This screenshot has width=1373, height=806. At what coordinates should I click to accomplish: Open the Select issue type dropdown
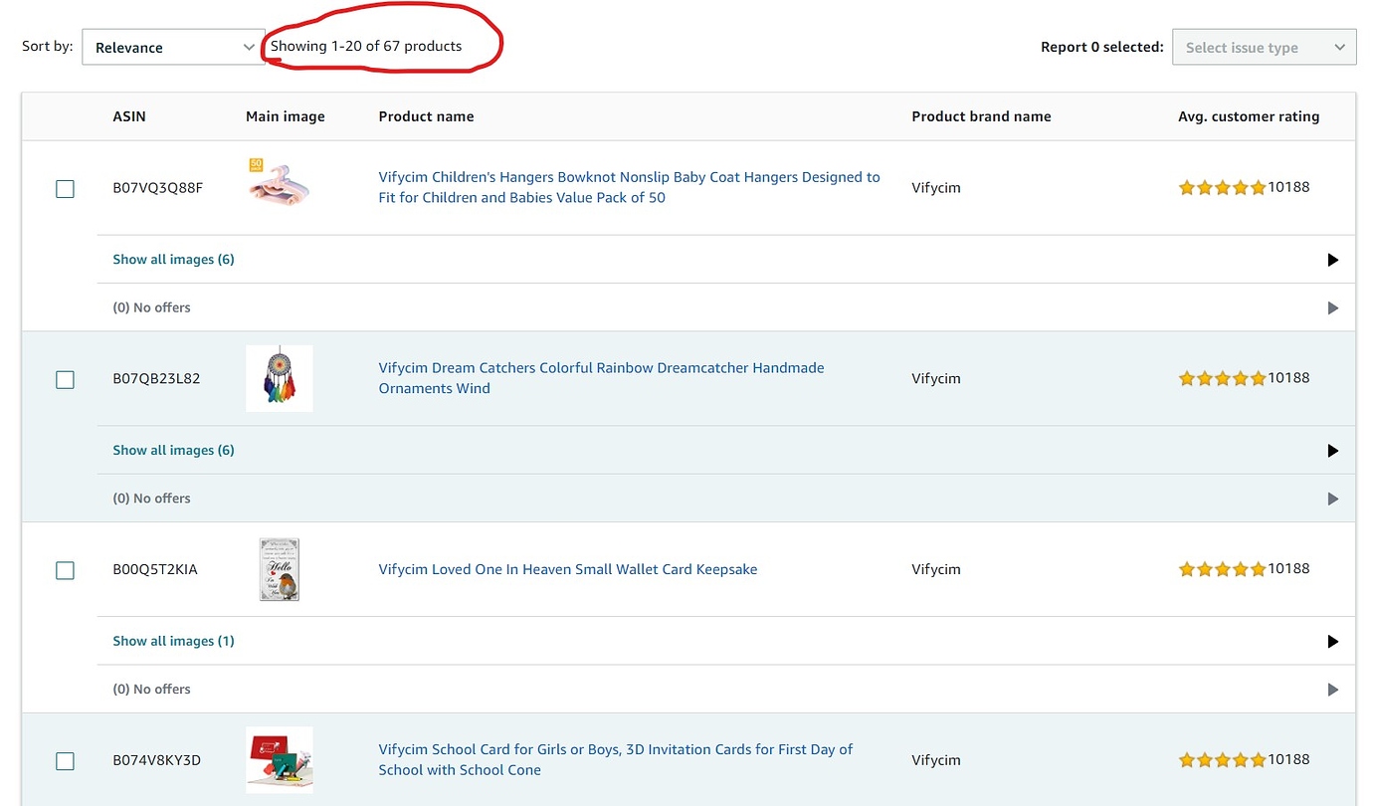(x=1264, y=46)
